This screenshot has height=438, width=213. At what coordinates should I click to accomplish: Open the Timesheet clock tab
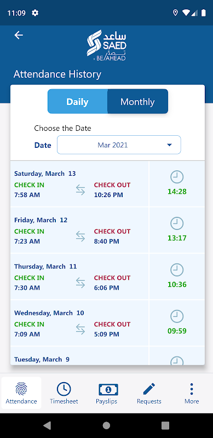[x=64, y=393]
